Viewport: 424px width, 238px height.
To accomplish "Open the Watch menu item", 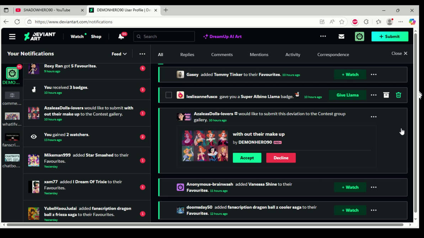I will (x=77, y=37).
